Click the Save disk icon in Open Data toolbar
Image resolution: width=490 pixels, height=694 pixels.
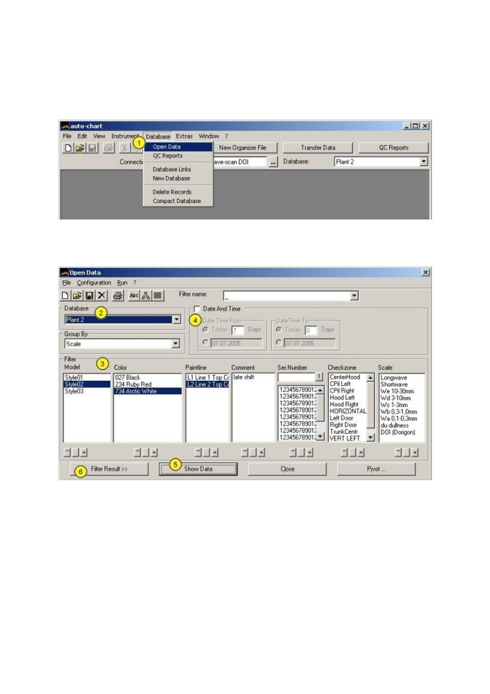(x=89, y=296)
